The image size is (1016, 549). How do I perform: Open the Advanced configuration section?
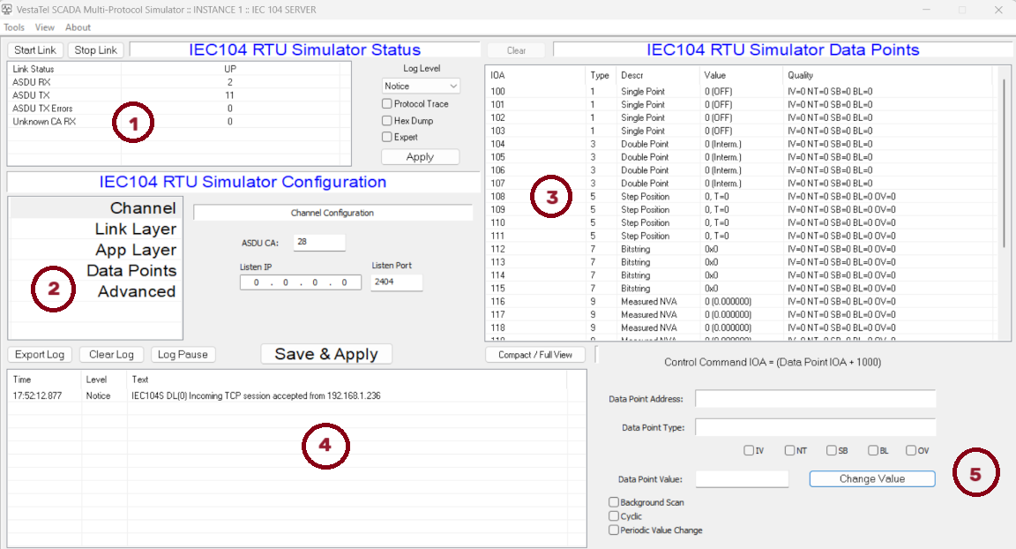click(x=137, y=291)
